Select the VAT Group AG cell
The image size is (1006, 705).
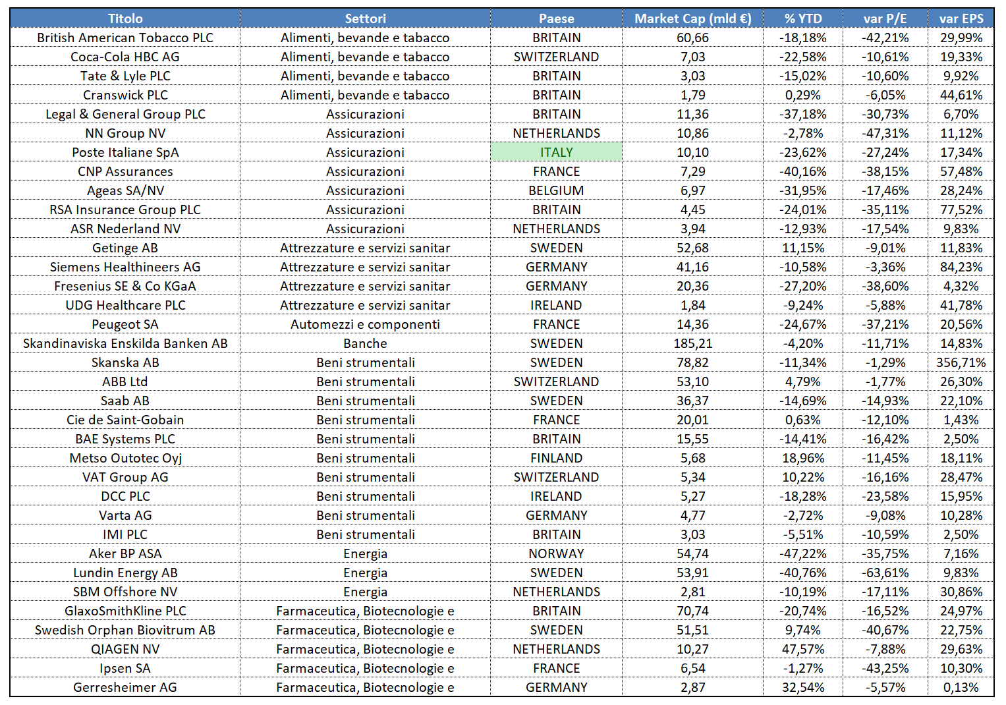[x=125, y=477]
